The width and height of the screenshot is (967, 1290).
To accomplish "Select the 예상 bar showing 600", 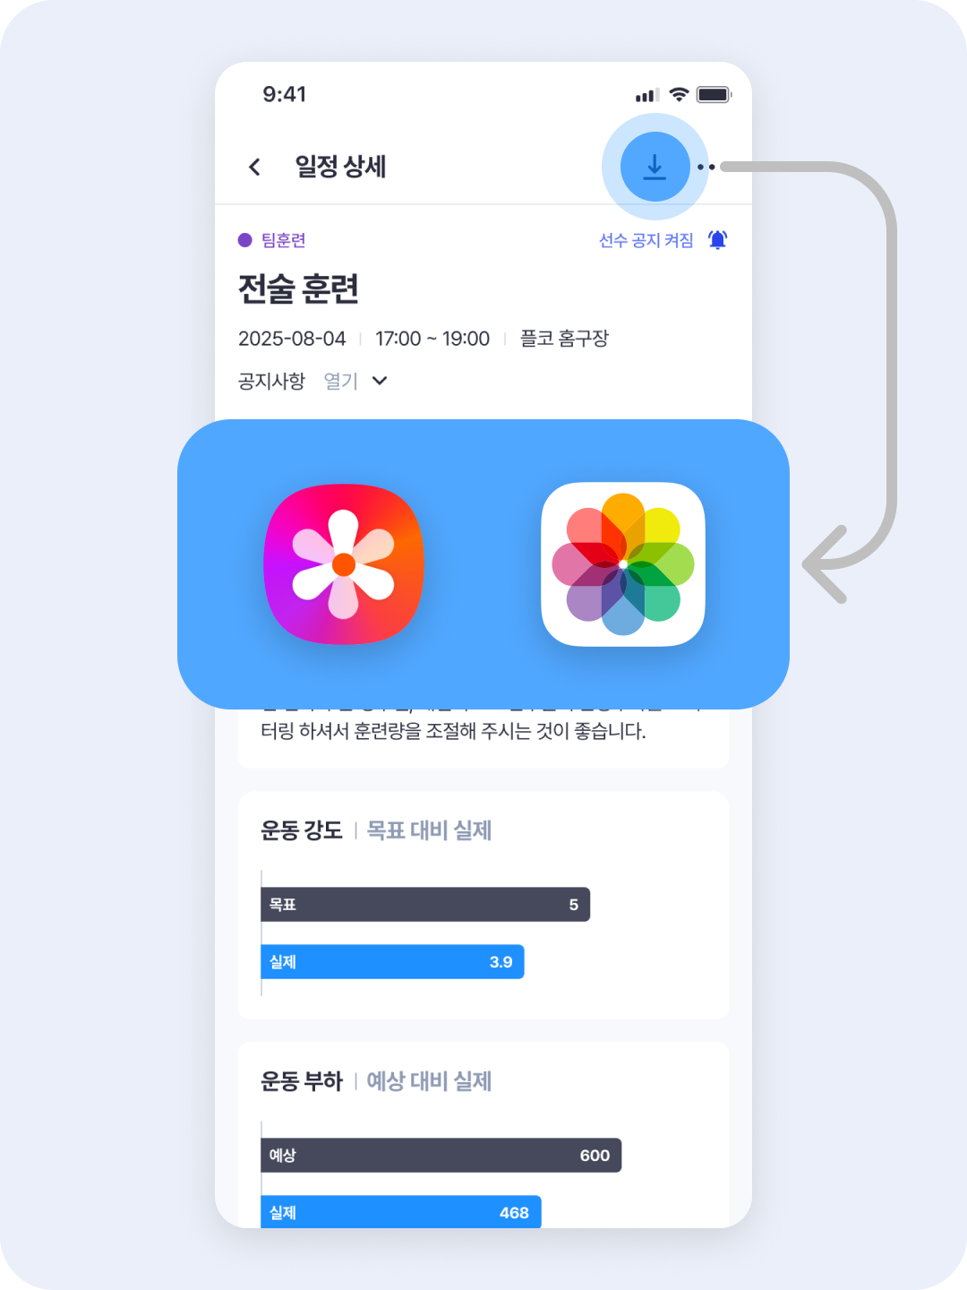I will tap(441, 1156).
